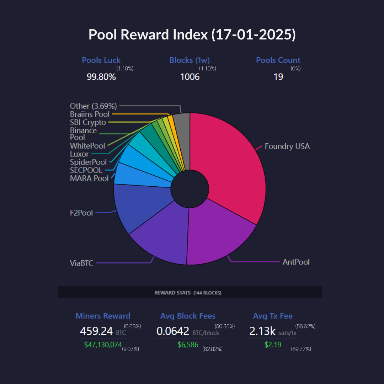384x384 pixels.
Task: Click the "Blocks (1w)" heading
Action: [x=190, y=60]
